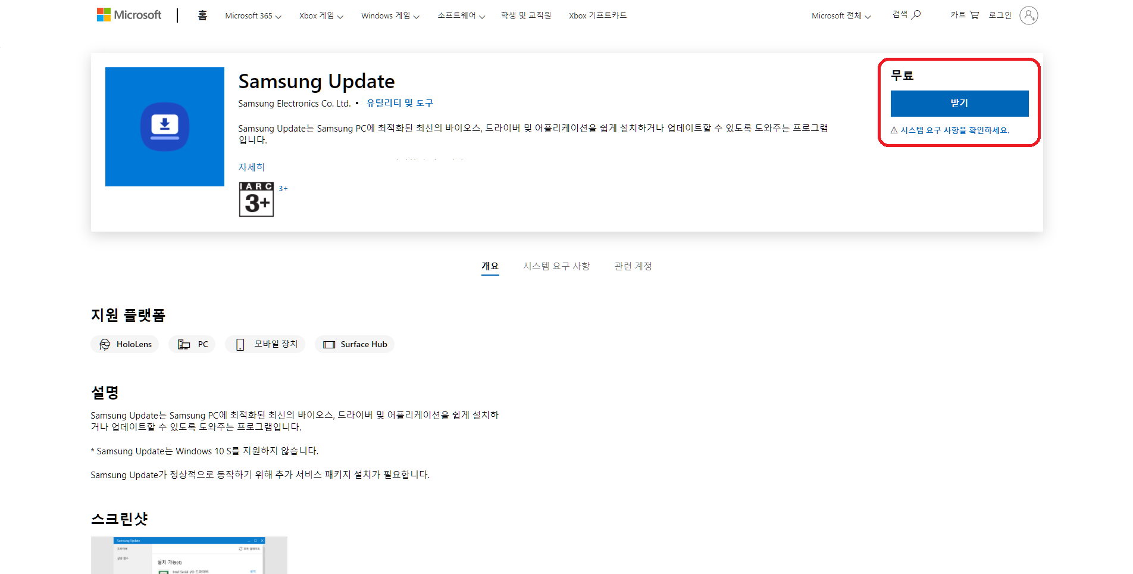Open the 학생 및 교직원 menu item
Viewport: 1133px width, 574px height.
[526, 15]
